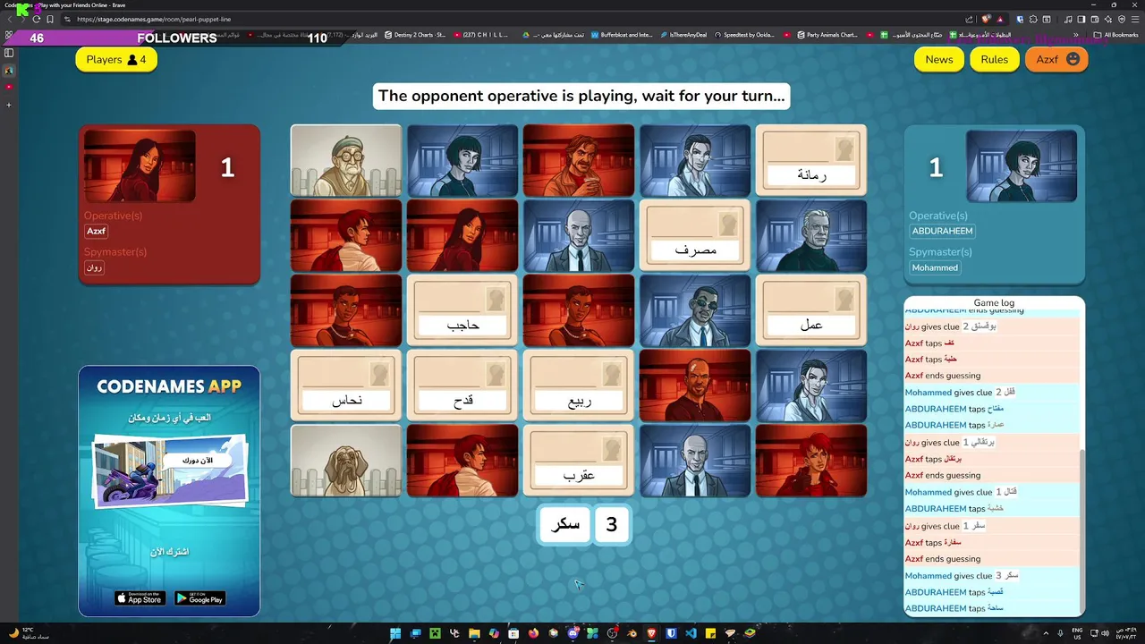The image size is (1145, 644).
Task: Click the revealed dog bystander card
Action: pos(346,461)
